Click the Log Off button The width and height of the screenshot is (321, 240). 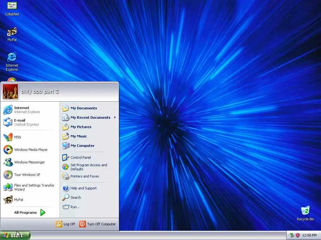coord(65,224)
